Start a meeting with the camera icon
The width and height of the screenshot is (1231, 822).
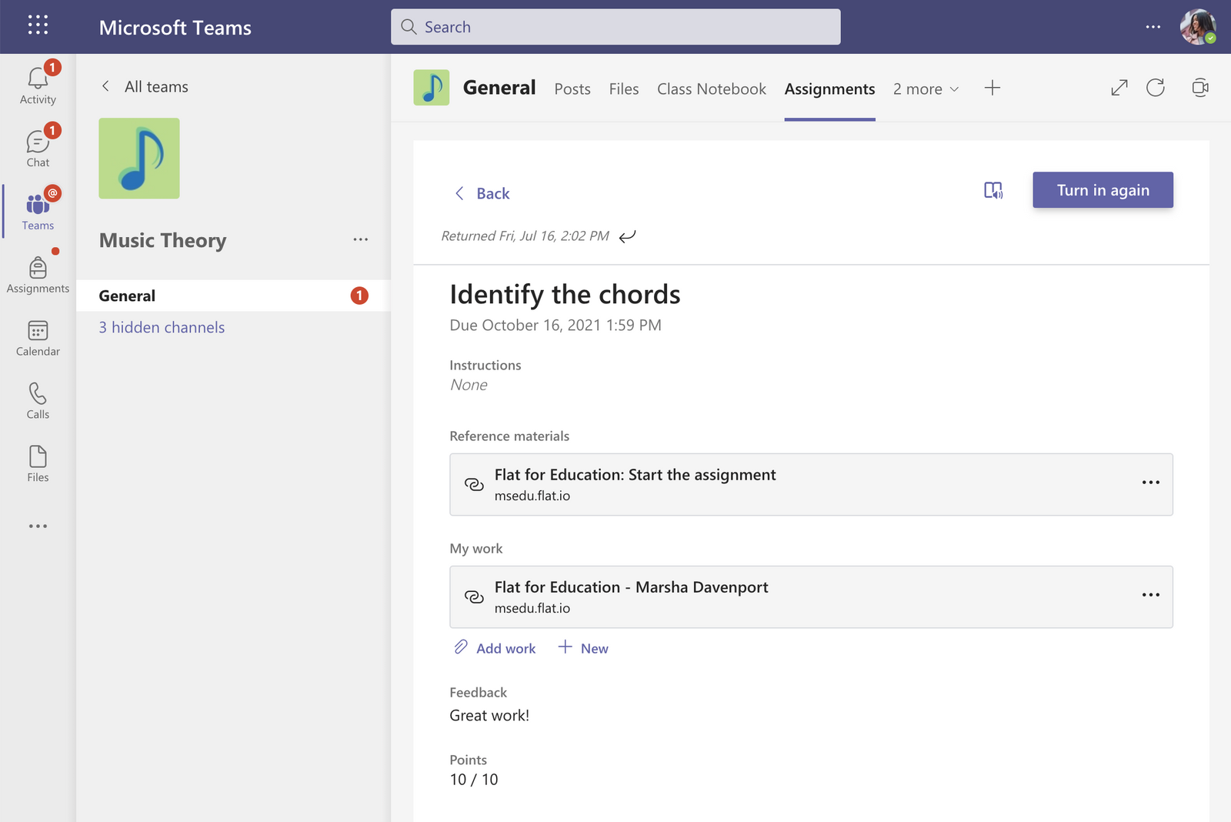pos(1201,88)
